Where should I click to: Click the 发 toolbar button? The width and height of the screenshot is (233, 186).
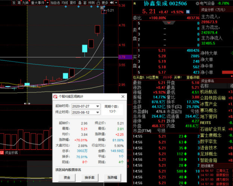[14, 3]
